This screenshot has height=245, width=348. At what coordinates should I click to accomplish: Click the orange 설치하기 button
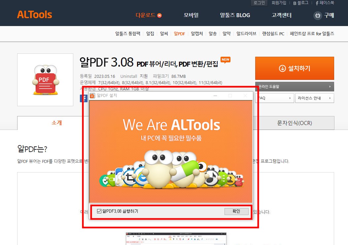pyautogui.click(x=295, y=68)
